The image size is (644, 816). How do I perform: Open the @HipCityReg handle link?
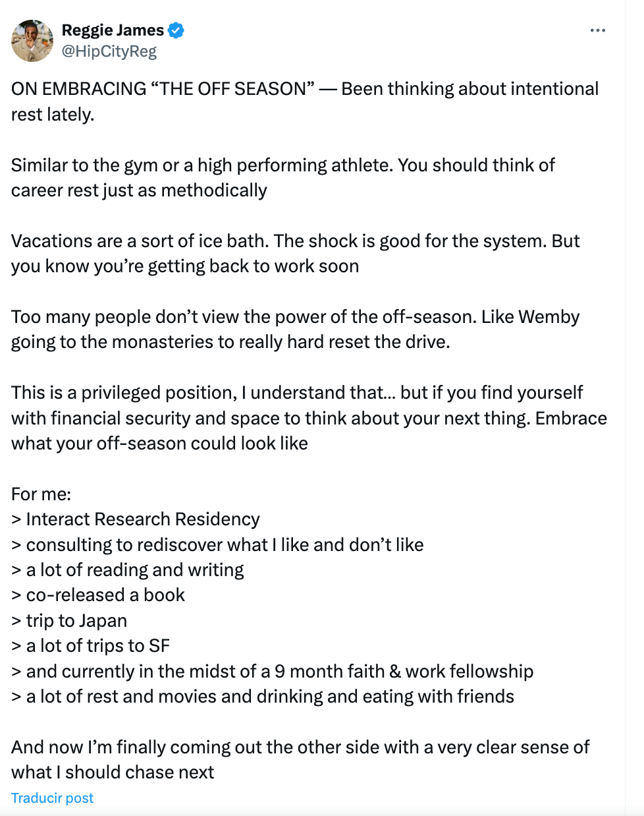point(109,51)
